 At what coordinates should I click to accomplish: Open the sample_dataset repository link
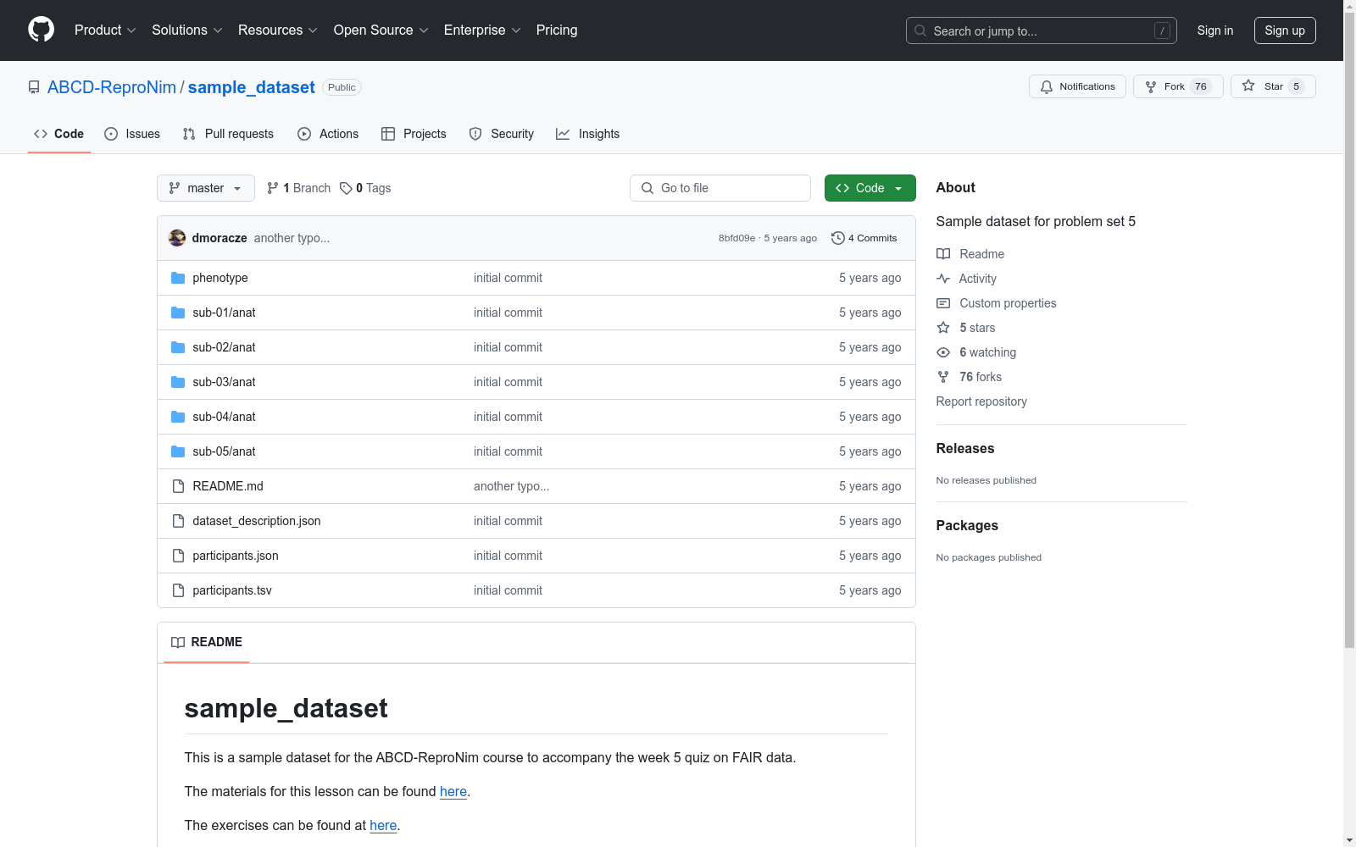click(252, 87)
